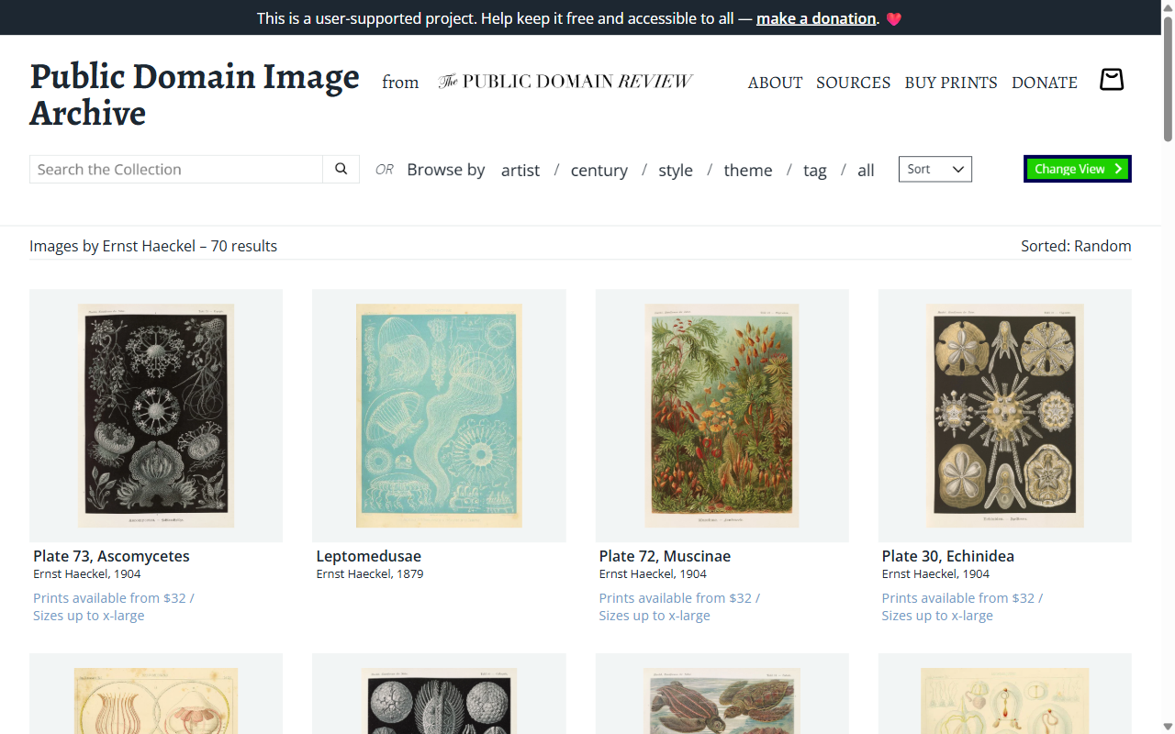Browse by style
1175x734 pixels.
676,171
